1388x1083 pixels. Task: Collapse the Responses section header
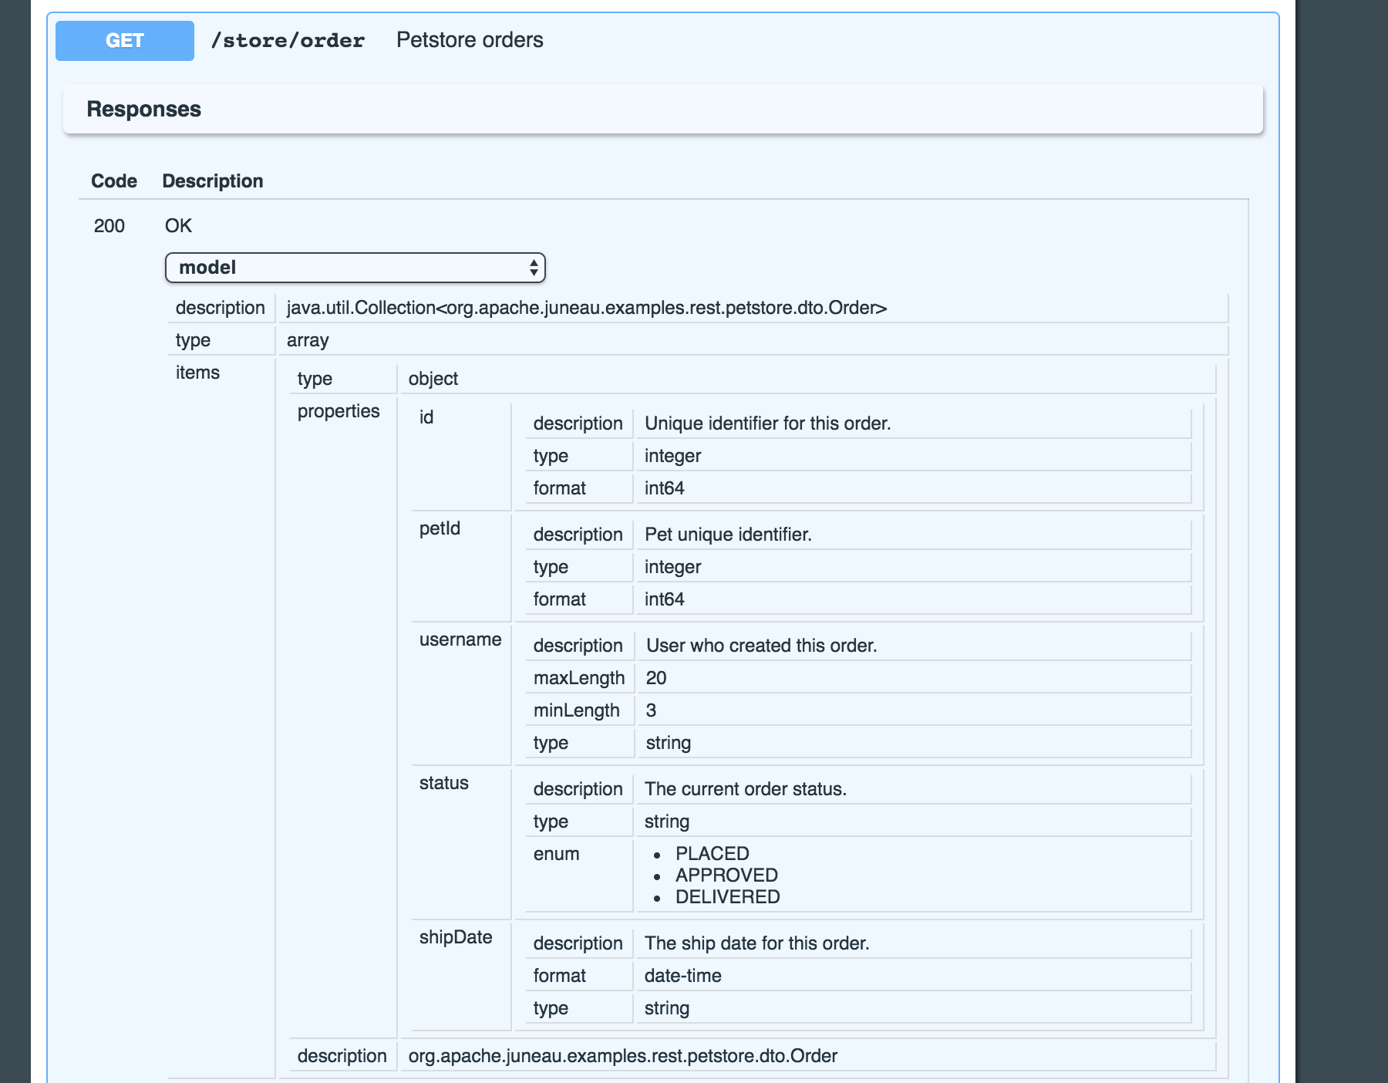143,109
